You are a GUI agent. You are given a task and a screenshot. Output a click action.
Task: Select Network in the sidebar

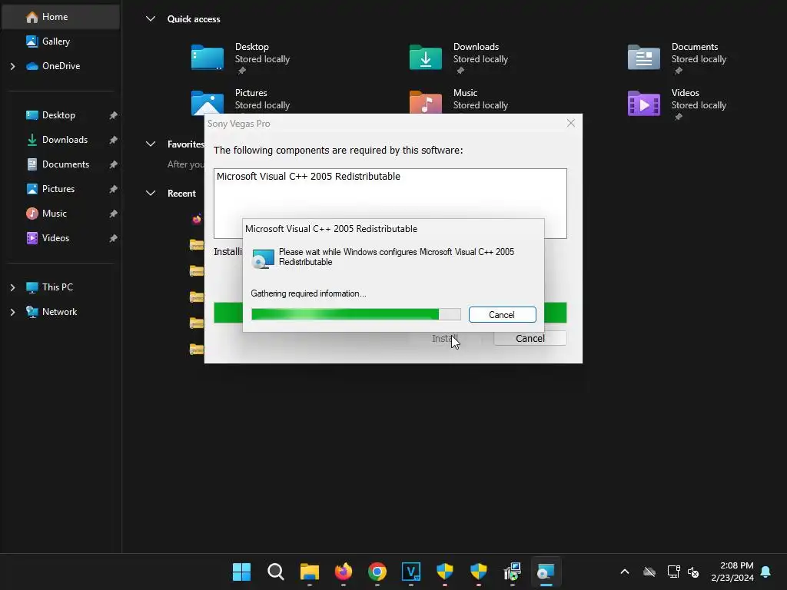[x=59, y=312]
